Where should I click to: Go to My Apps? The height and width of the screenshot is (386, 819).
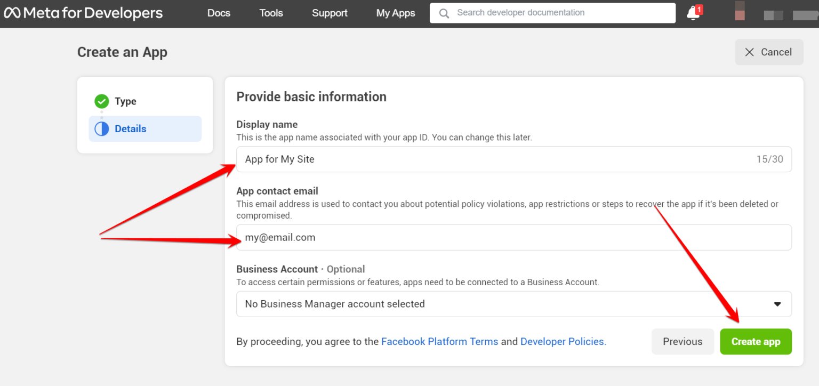(x=396, y=13)
